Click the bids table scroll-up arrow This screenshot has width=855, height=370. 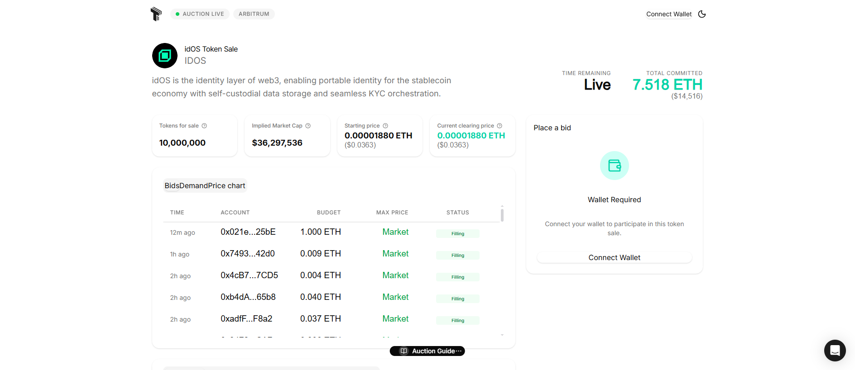pyautogui.click(x=502, y=206)
